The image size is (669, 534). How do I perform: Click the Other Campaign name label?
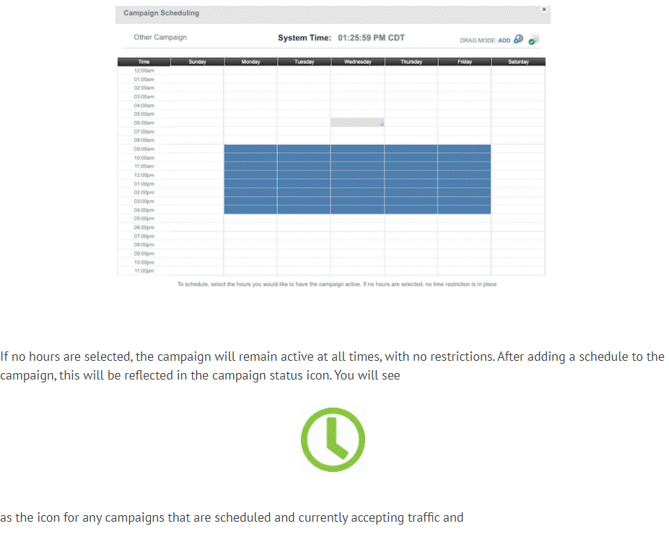pos(160,38)
